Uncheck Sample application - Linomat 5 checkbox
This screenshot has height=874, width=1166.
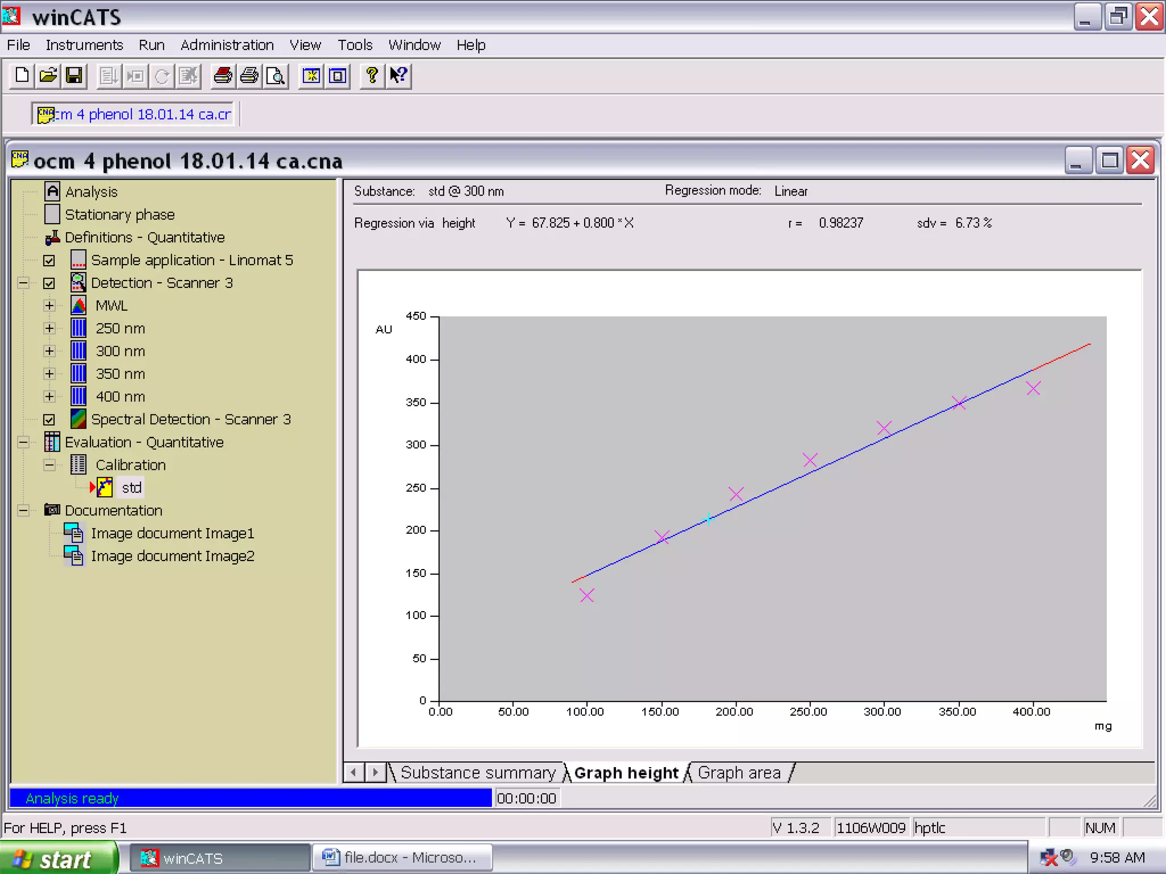(50, 261)
